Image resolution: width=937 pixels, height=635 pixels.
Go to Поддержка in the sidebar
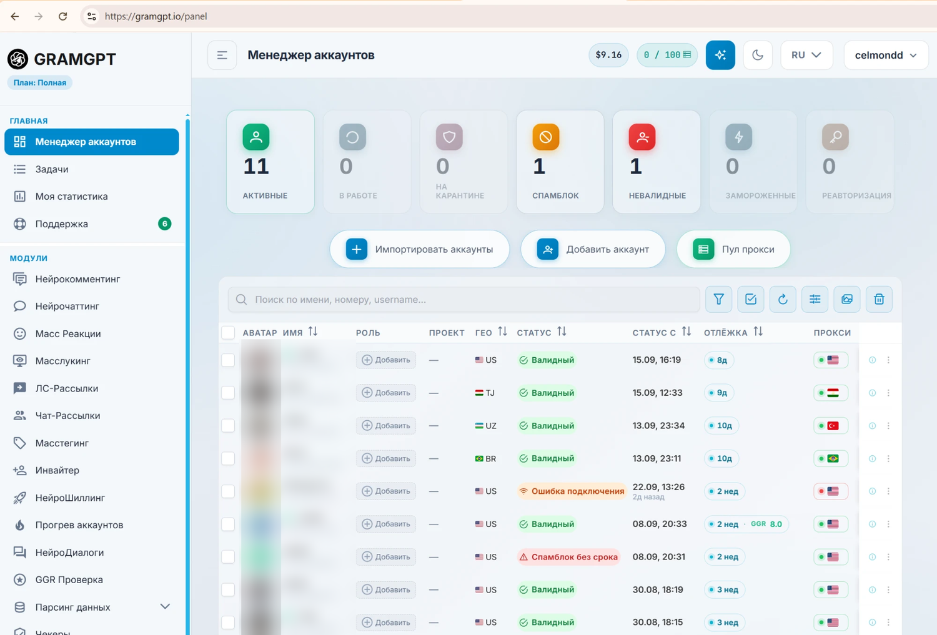92,224
